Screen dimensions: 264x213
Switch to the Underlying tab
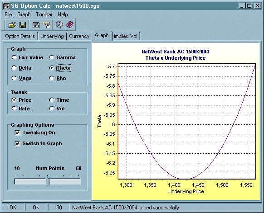point(52,36)
